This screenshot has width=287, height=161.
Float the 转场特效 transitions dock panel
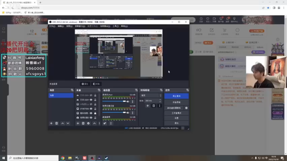coord(161,90)
